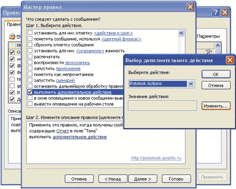Uncheck 'выполнить дополнительное действие' checkbox
The height and width of the screenshot is (189, 236).
[30, 92]
